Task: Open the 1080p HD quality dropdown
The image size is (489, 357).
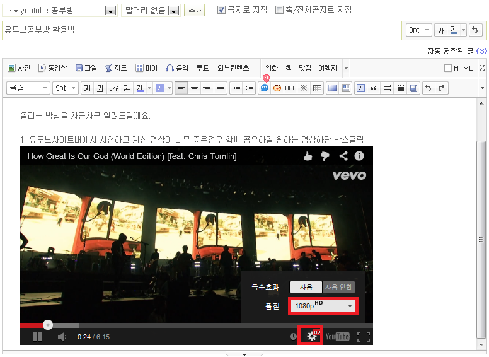Action: [323, 306]
